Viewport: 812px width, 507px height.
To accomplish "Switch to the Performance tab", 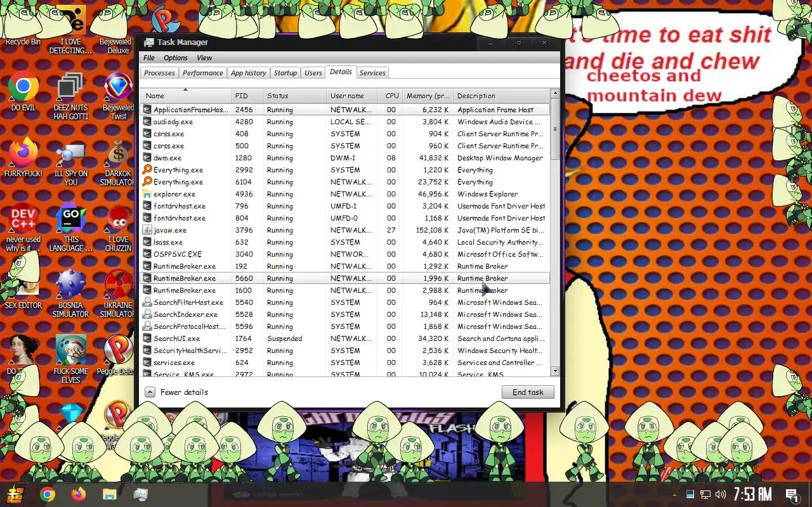I will [x=203, y=73].
